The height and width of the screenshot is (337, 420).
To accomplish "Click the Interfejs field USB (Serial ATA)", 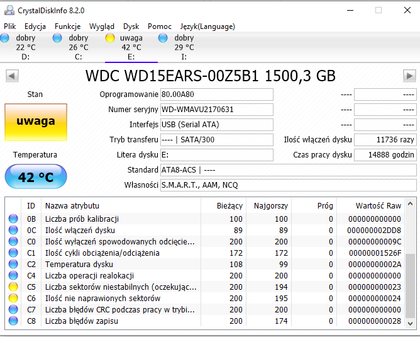I will click(217, 125).
